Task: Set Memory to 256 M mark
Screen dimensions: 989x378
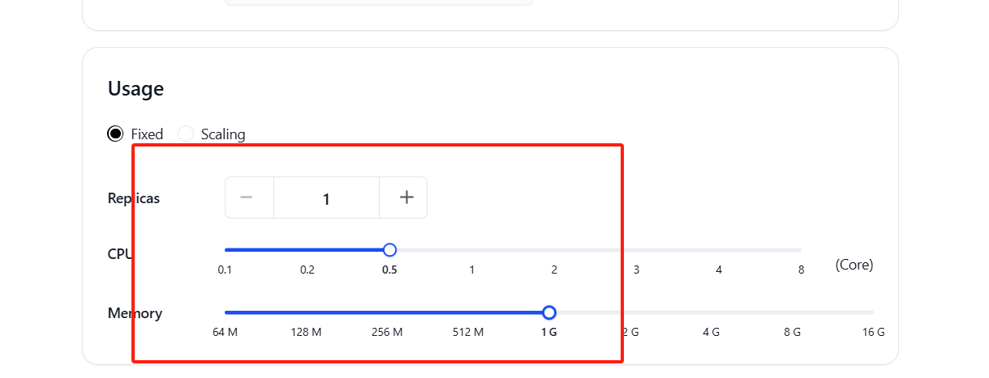Action: (387, 312)
